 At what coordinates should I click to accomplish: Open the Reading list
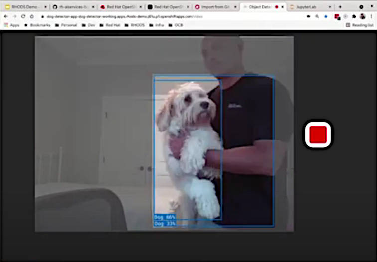tap(360, 25)
